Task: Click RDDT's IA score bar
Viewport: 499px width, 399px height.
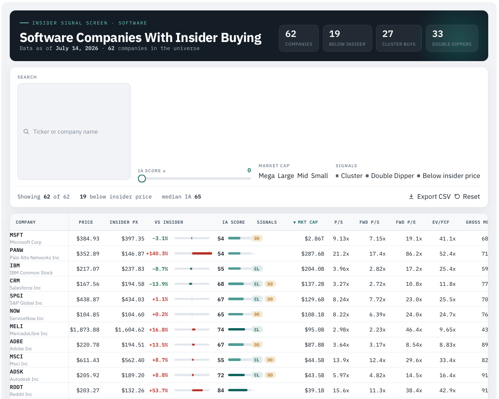Action: pos(240,390)
